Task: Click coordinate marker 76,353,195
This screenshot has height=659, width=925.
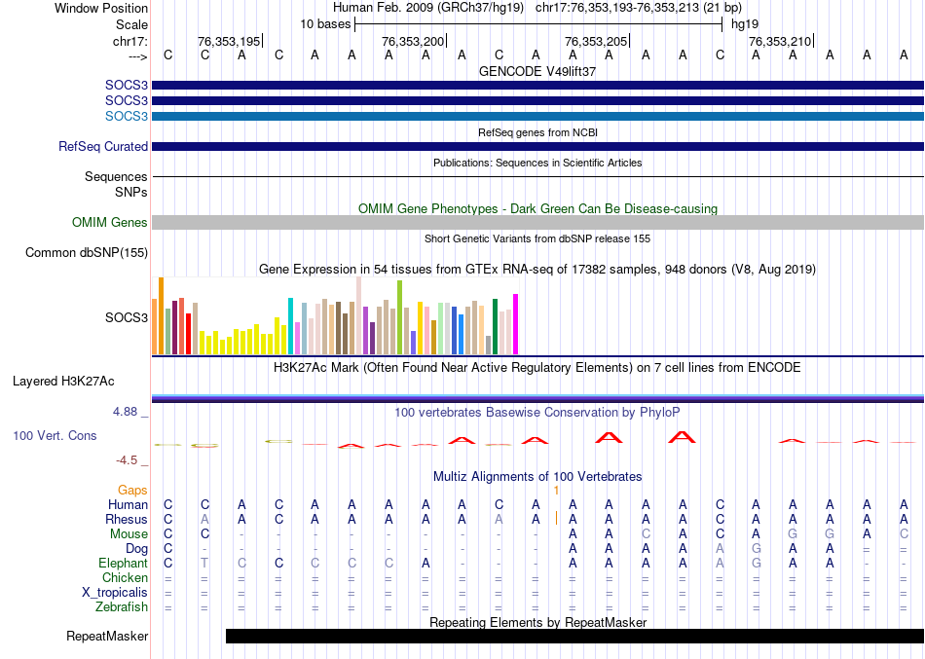Action: (x=229, y=41)
